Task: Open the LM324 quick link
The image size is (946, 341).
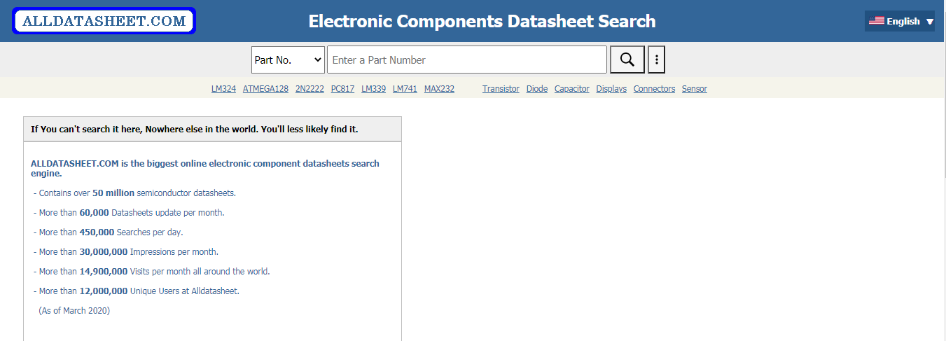Action: point(223,89)
